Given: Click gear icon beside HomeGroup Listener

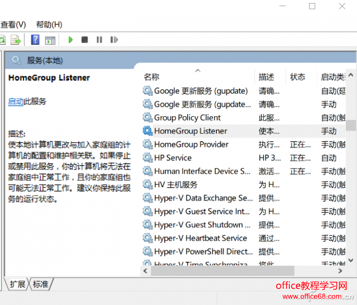Looking at the screenshot, I should click(x=147, y=131).
